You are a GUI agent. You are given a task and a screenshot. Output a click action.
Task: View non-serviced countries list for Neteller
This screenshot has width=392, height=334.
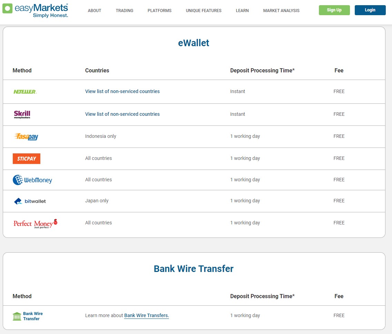122,91
